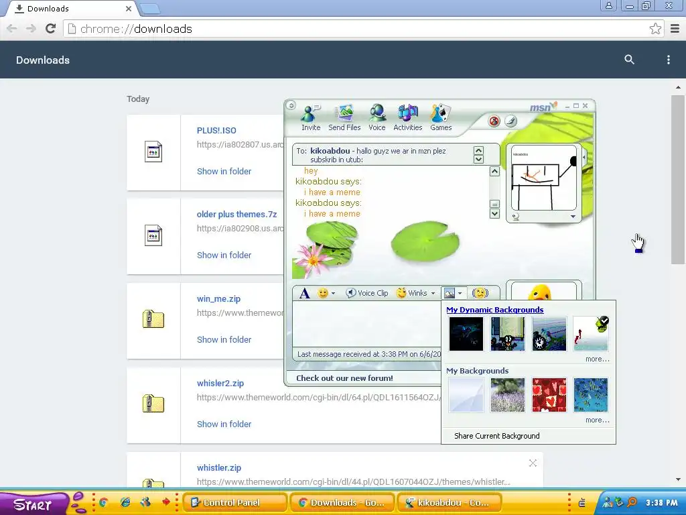Open display picture options dropdown arrow
686x515 pixels.
pos(573,217)
